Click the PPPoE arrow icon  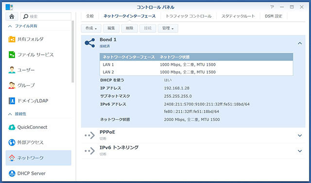(90, 136)
